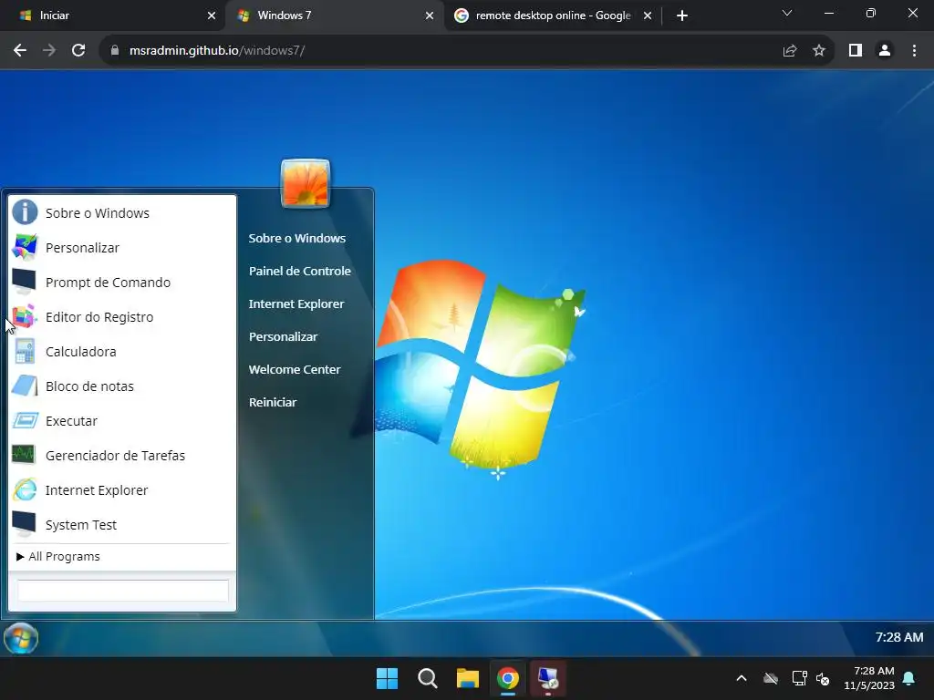
Task: Open File Explorer from taskbar
Action: (468, 678)
